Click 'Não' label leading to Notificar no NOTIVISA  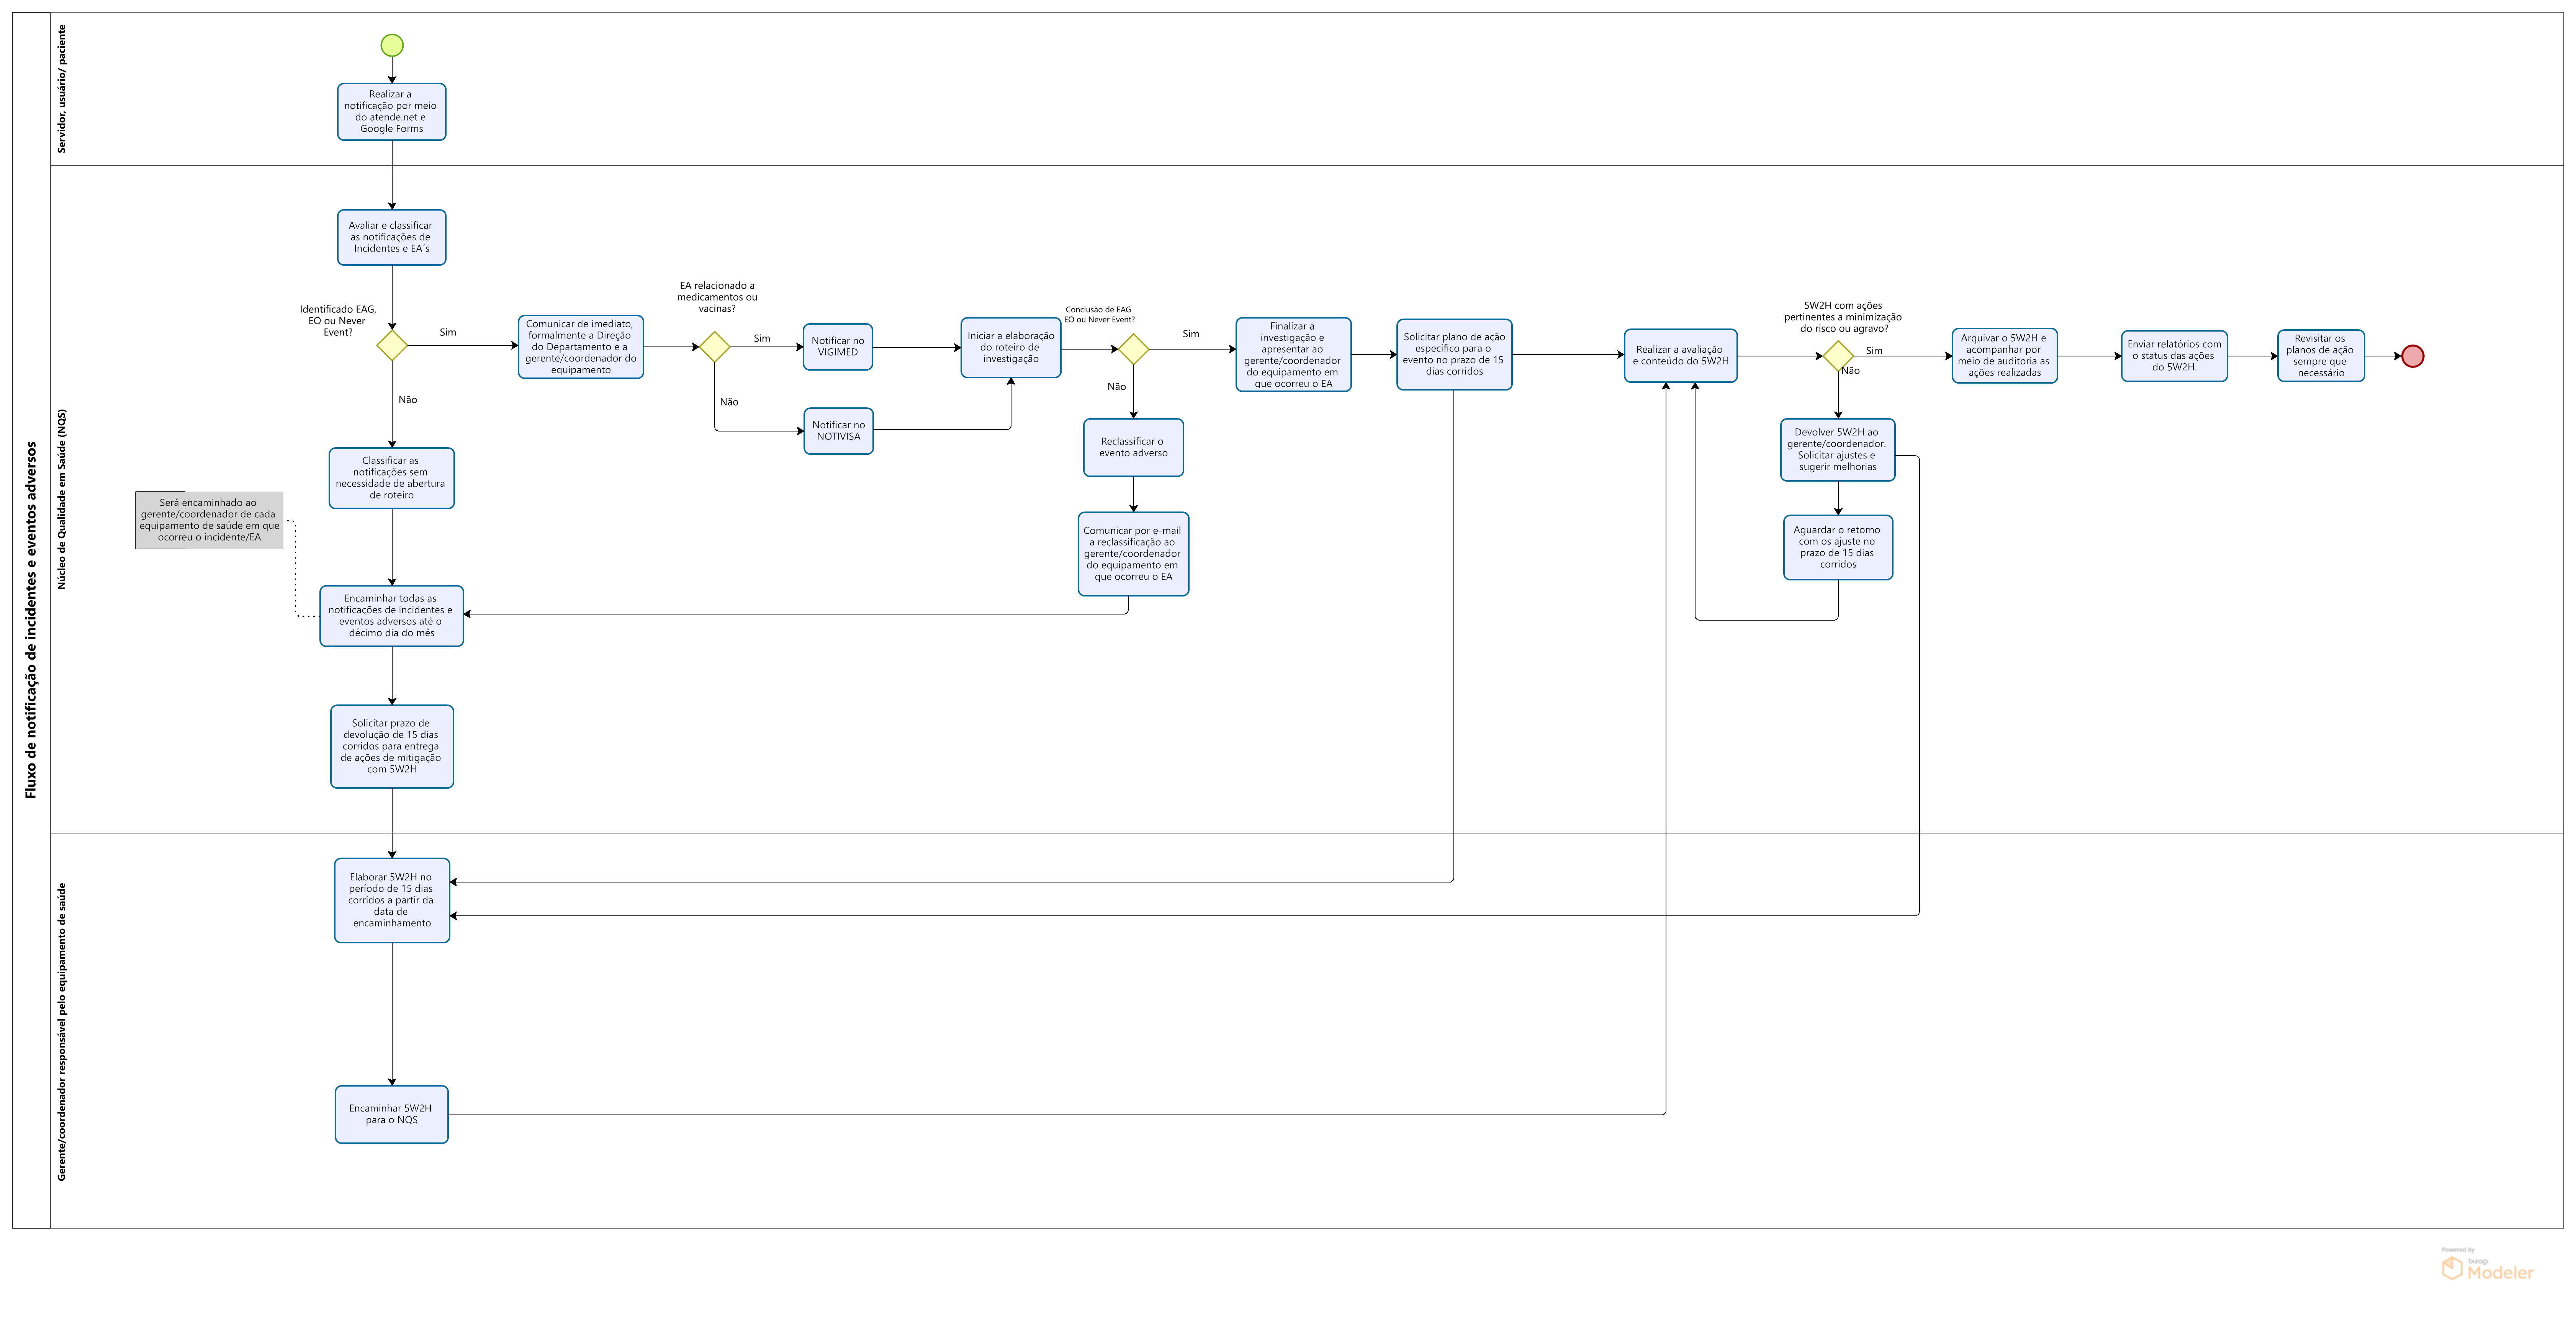tap(729, 402)
